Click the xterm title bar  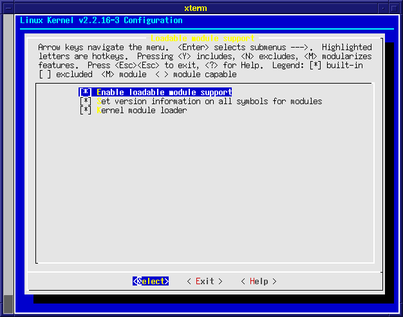[x=201, y=7]
